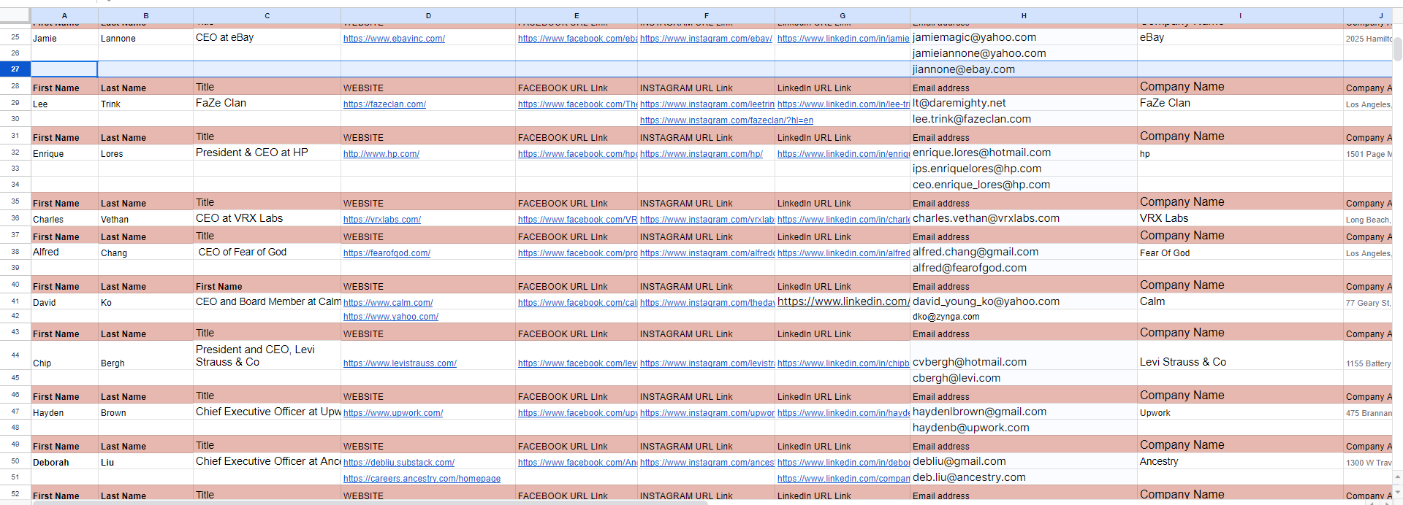The image size is (1403, 505).
Task: Open LinkedIn chipb link
Action: pos(843,363)
